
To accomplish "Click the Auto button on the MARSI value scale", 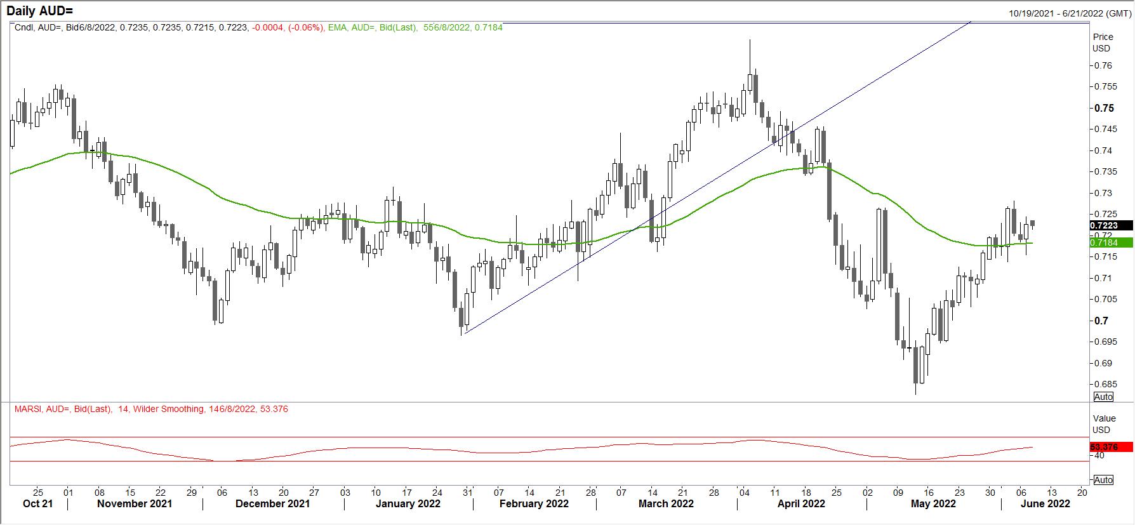I will pyautogui.click(x=1103, y=480).
